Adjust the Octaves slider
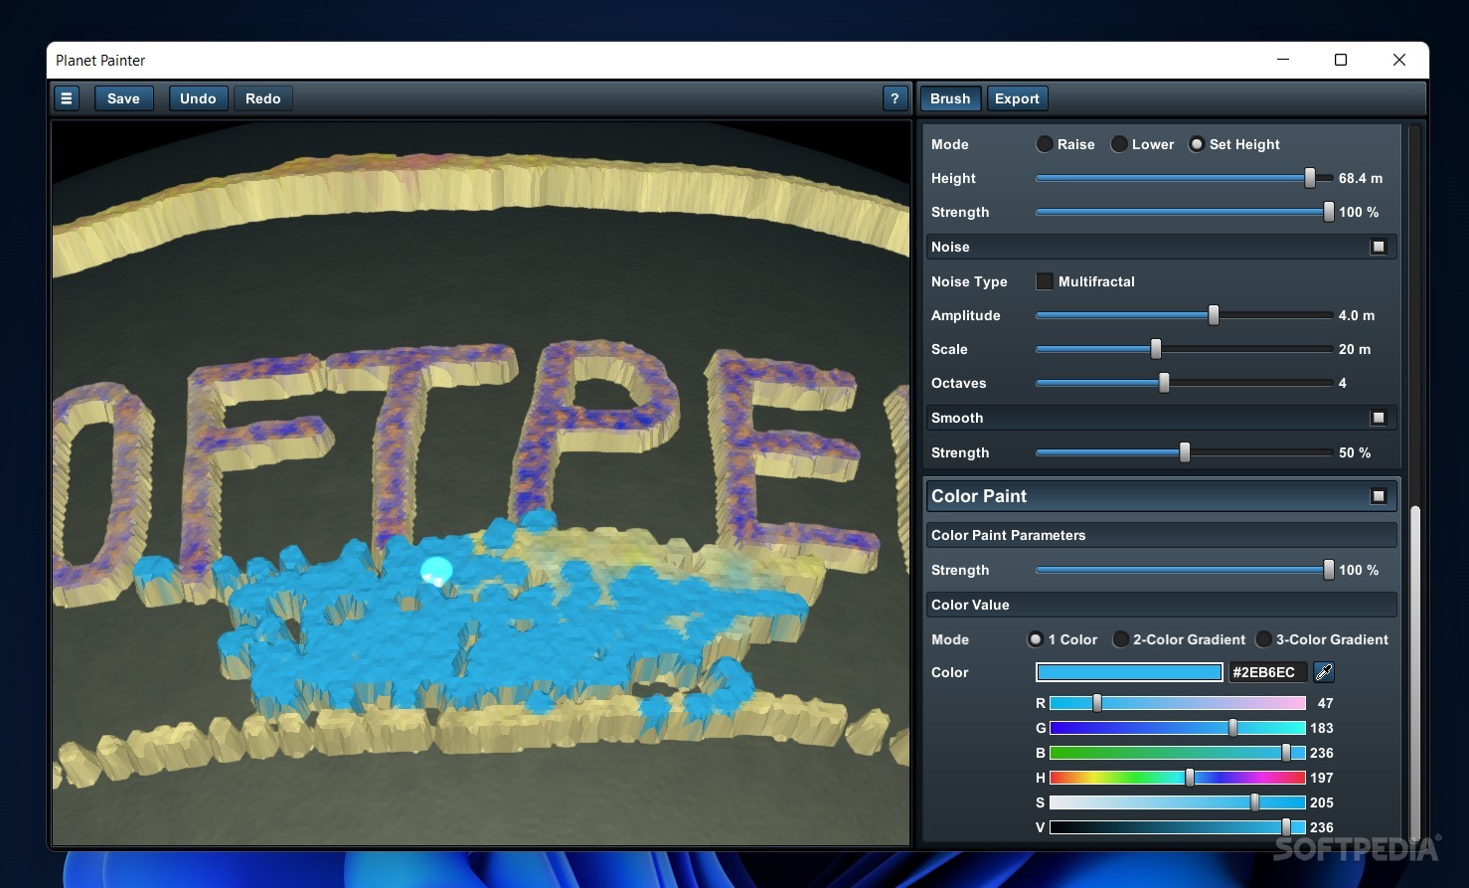This screenshot has height=888, width=1469. click(x=1184, y=383)
